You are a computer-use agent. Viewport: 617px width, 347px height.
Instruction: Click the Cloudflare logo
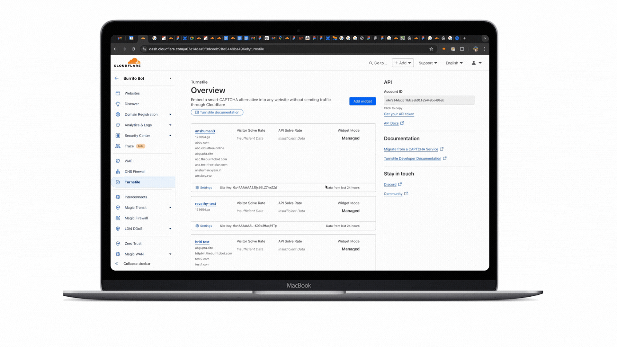click(x=127, y=63)
